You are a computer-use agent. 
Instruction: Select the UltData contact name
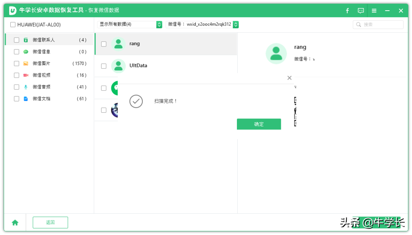click(x=138, y=66)
